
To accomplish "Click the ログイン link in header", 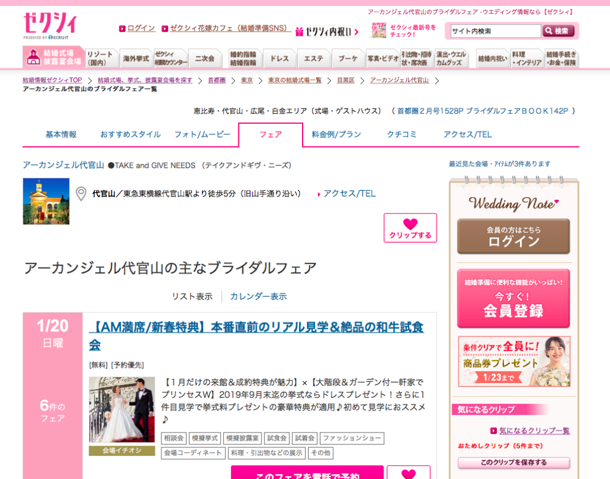I will [x=141, y=29].
